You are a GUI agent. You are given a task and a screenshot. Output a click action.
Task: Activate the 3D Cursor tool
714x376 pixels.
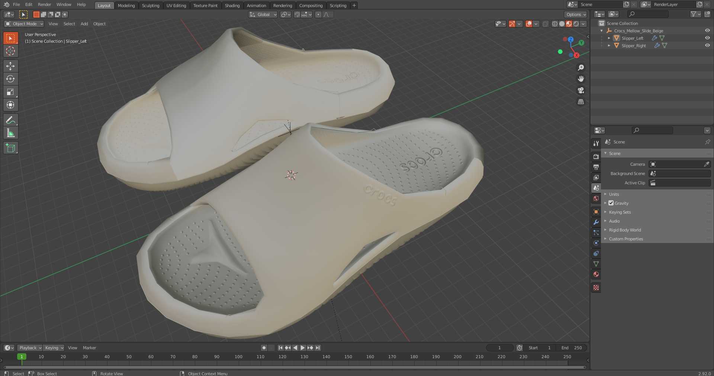tap(10, 51)
